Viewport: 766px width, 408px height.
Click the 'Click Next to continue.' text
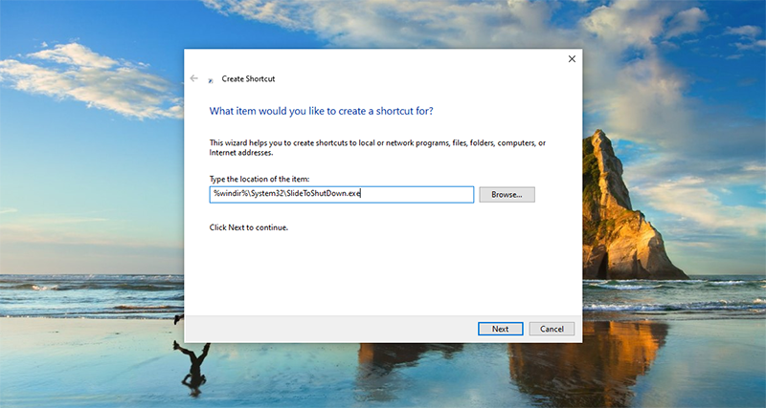point(249,227)
